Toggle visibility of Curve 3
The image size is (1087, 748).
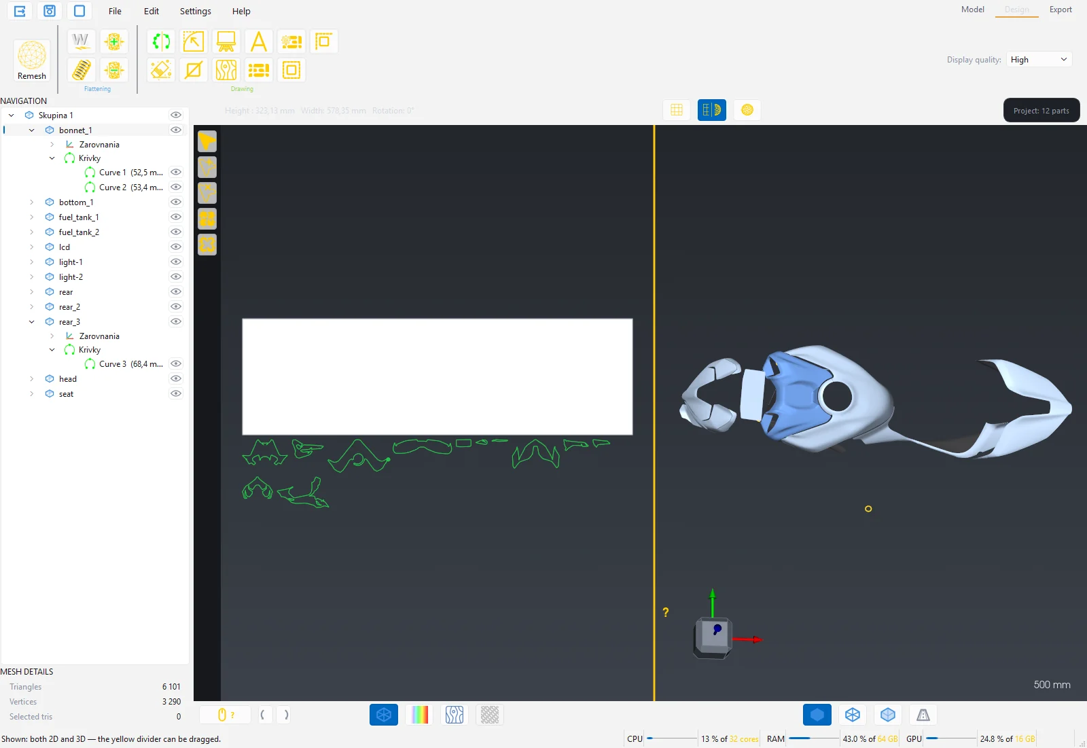(176, 364)
